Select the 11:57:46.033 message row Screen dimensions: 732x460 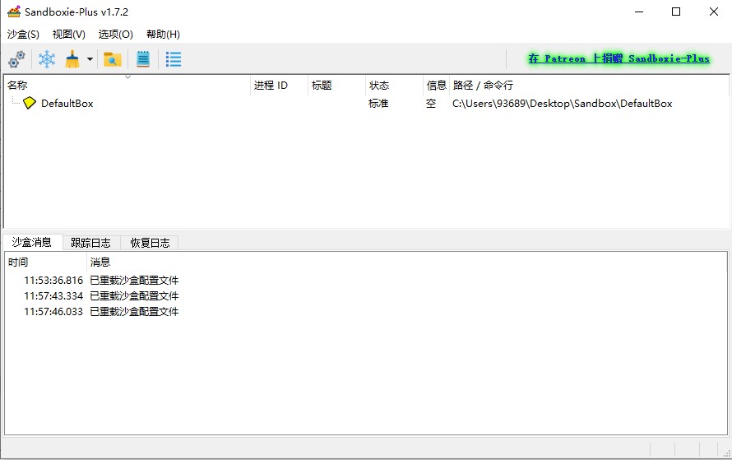[366, 311]
